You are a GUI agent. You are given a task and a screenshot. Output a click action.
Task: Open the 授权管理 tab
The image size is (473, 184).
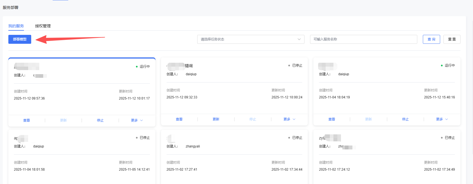[x=43, y=26]
